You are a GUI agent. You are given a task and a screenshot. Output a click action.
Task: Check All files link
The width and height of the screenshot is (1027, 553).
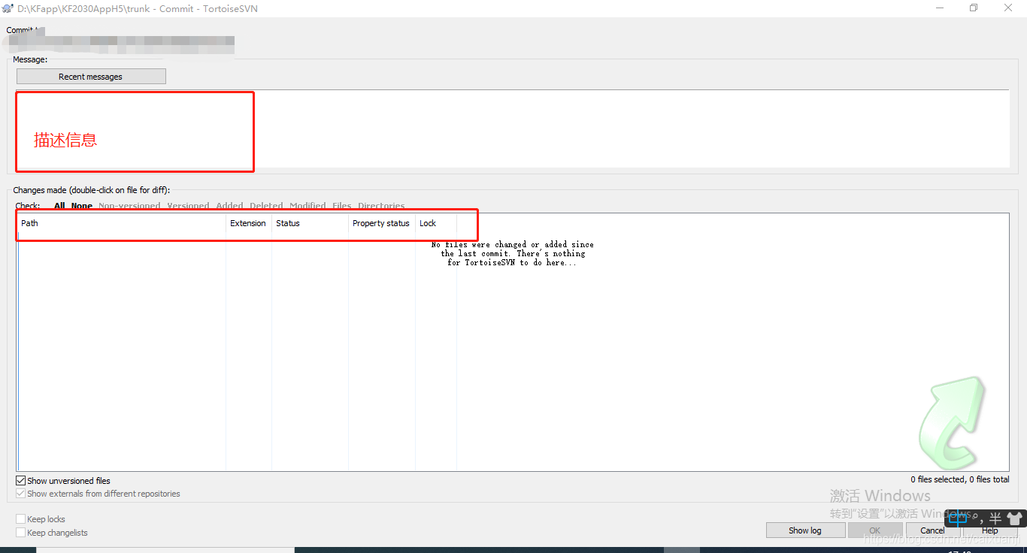[59, 206]
